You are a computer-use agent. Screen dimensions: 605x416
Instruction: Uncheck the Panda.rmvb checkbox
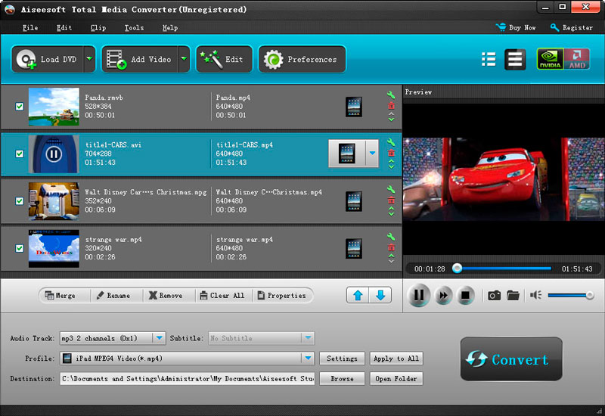click(x=20, y=107)
